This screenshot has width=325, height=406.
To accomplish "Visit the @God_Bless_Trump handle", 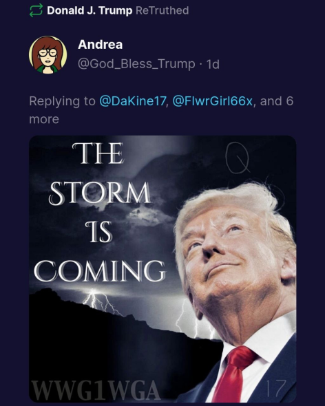I will [136, 64].
